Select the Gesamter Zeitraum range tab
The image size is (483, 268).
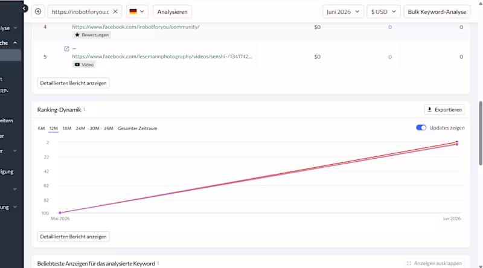point(138,128)
